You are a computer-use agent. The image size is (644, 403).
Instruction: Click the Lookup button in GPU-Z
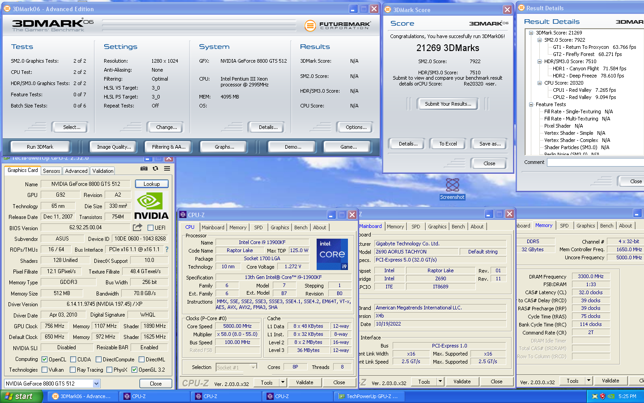coord(152,184)
